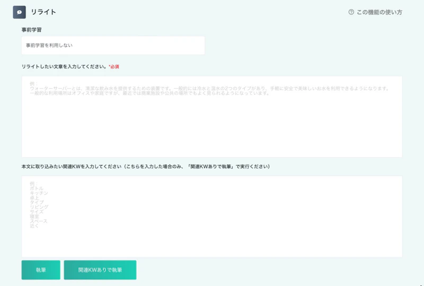Focus the related KW keywords input area
This screenshot has height=286, width=424.
[211, 216]
